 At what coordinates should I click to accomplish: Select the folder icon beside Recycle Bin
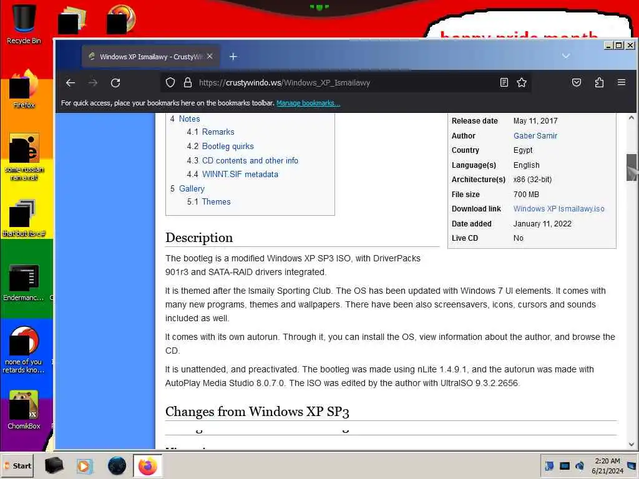[x=72, y=19]
